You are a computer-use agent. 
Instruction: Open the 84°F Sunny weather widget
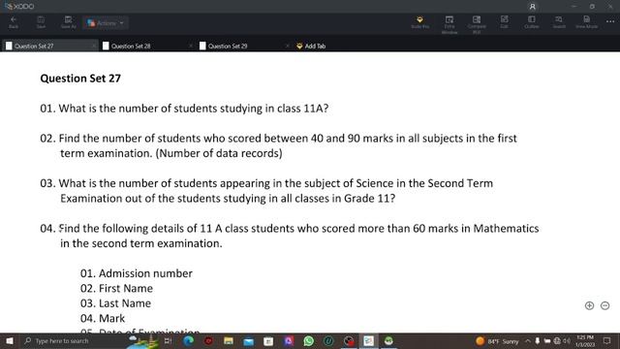pos(498,340)
